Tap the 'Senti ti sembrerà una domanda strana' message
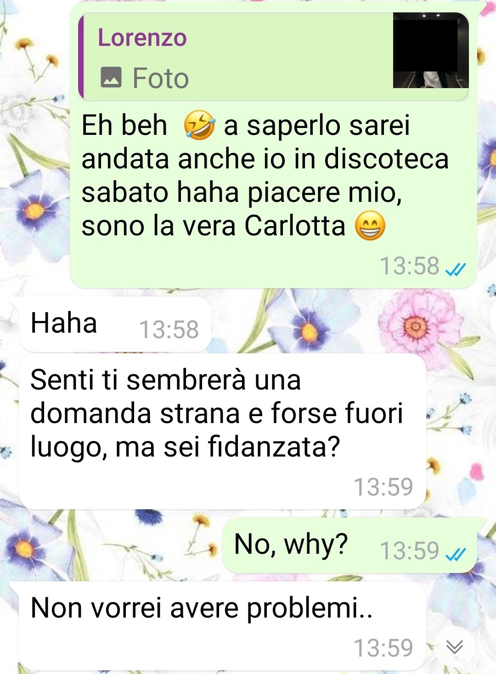 click(222, 431)
